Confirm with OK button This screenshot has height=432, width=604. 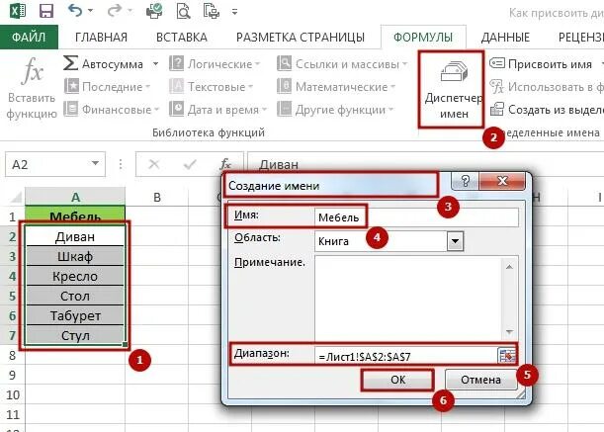[x=397, y=380]
